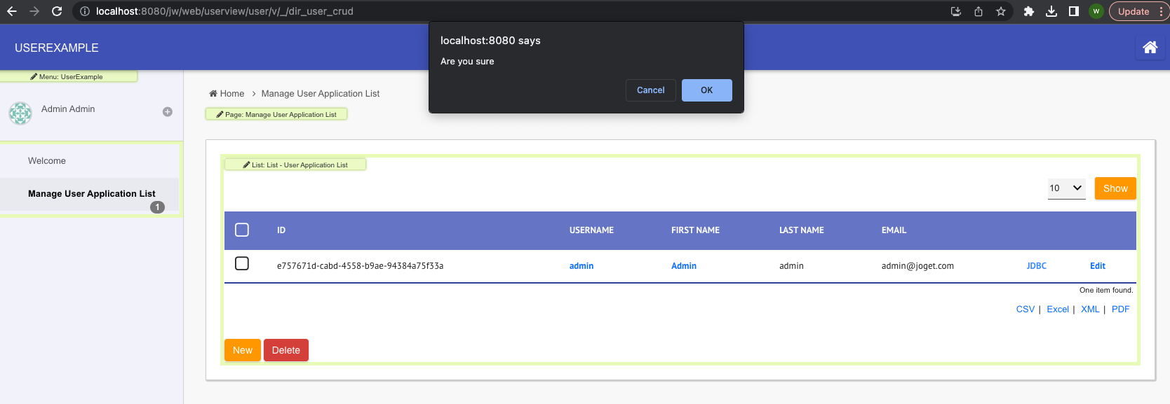Export list as PDF
The width and height of the screenshot is (1170, 404).
[x=1120, y=309]
